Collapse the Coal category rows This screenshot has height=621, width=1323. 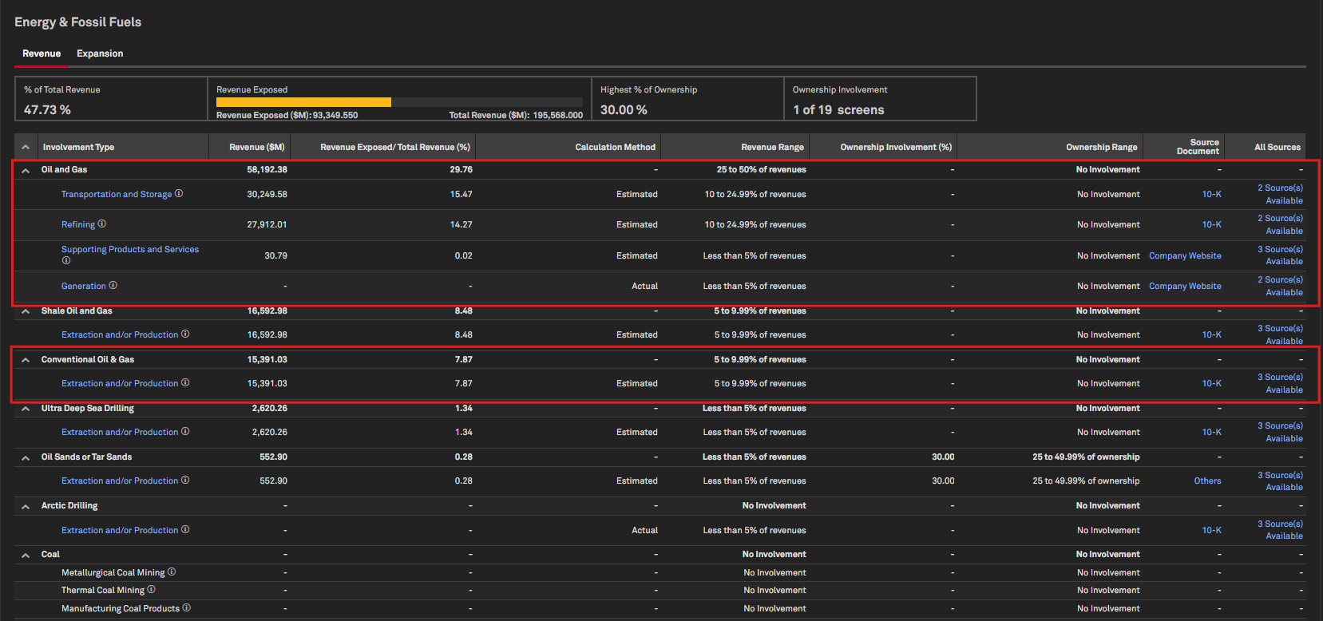click(26, 555)
